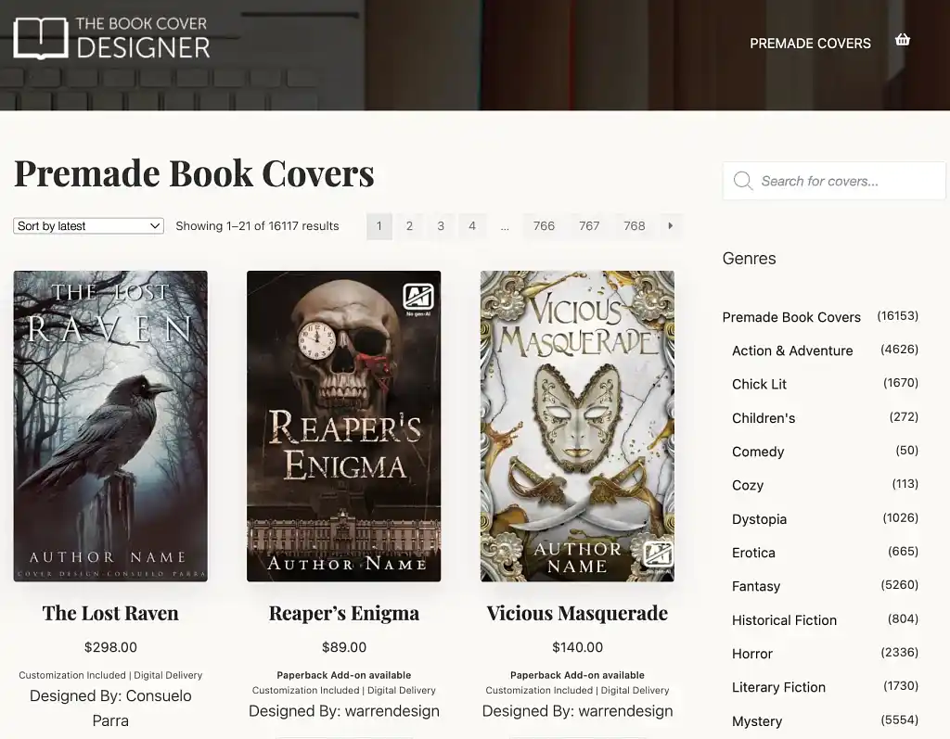Filter by Erotica genre
Viewport: 950px width, 739px height.
point(753,553)
